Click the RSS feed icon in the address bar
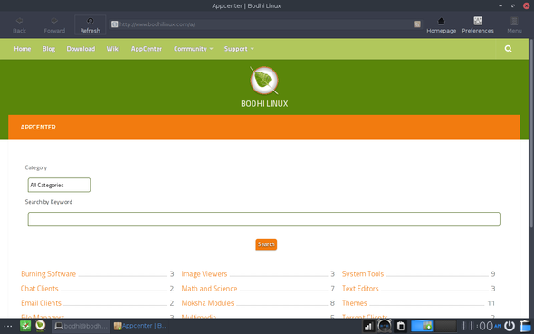 click(417, 24)
